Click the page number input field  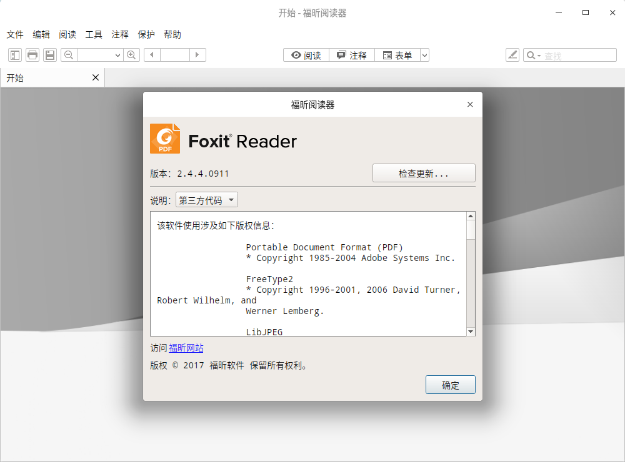[174, 55]
